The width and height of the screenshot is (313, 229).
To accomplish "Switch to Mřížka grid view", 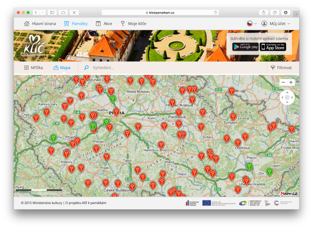I will click(34, 68).
